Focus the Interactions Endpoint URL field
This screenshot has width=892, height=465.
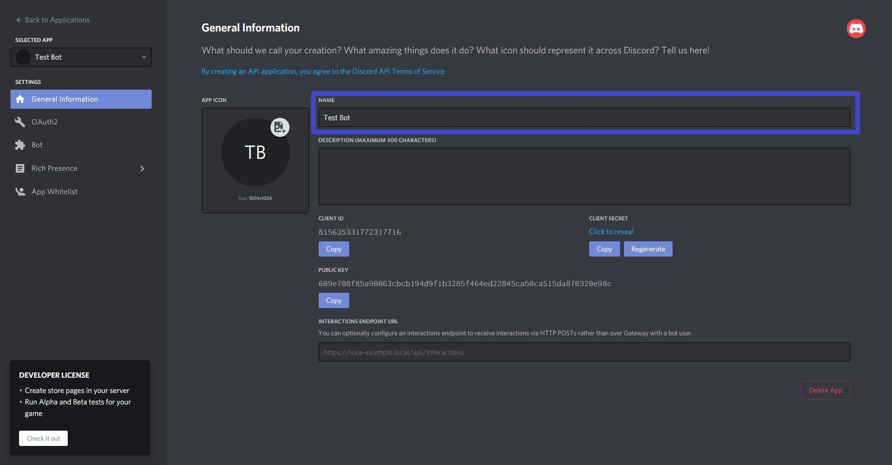pos(584,352)
